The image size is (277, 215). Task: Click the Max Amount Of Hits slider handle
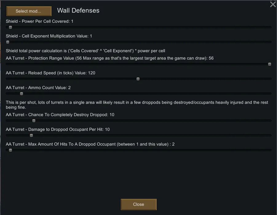pos(10,150)
